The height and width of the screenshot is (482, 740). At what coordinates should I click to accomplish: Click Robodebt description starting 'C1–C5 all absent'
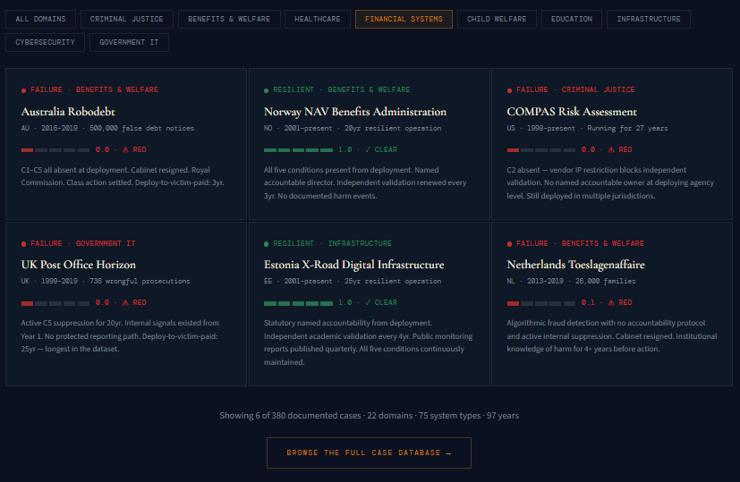coord(123,176)
